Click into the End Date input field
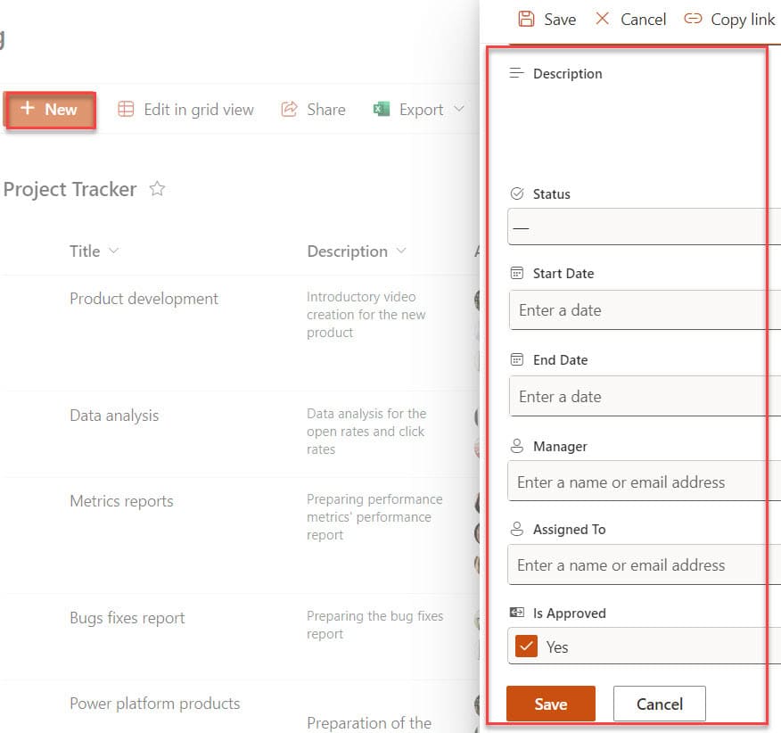This screenshot has height=733, width=781. 645,396
